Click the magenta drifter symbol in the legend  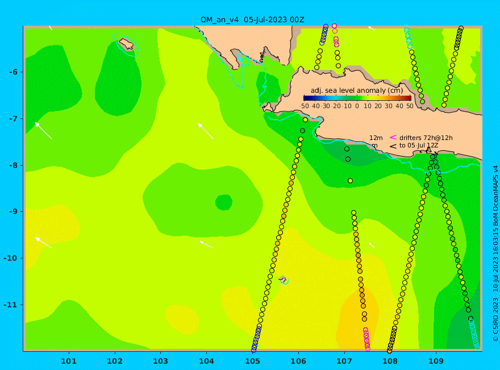pyautogui.click(x=393, y=137)
